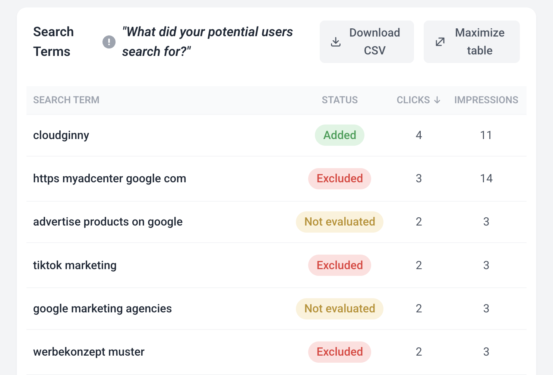Select the tiktok marketing term
The image size is (553, 375).
(75, 265)
